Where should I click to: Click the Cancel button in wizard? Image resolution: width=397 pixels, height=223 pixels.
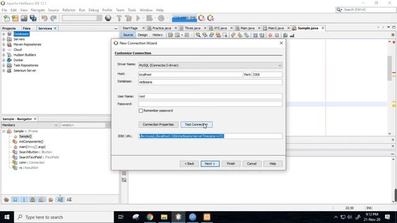click(x=252, y=164)
